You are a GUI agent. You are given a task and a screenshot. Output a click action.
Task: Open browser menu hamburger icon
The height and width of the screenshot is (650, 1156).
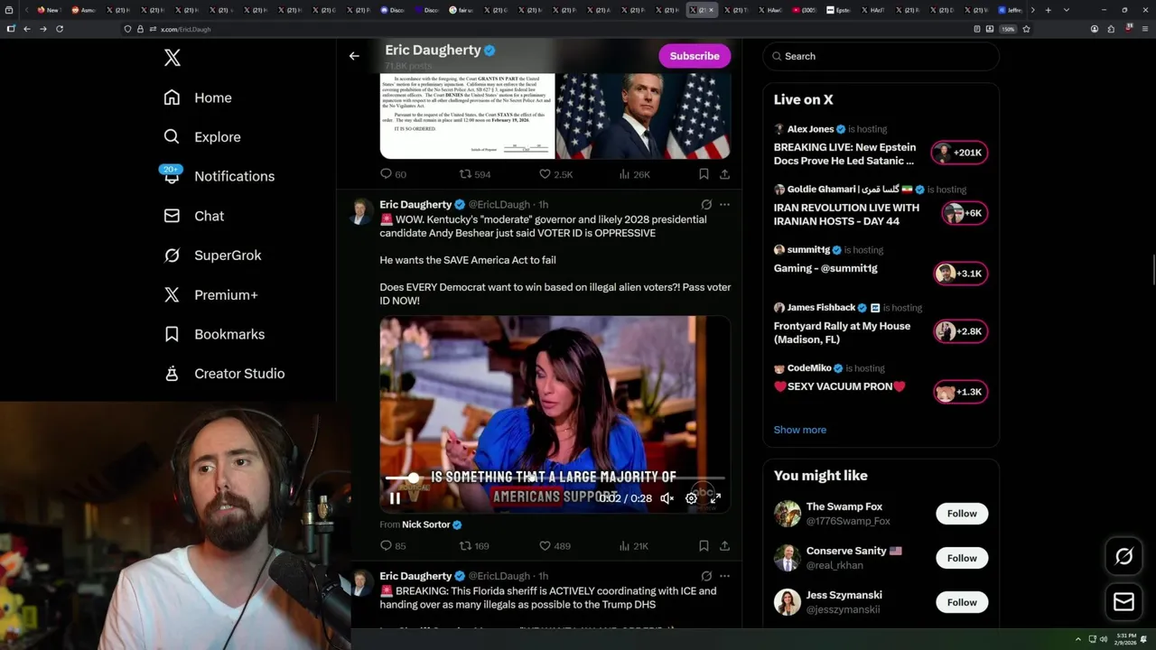pos(1145,29)
